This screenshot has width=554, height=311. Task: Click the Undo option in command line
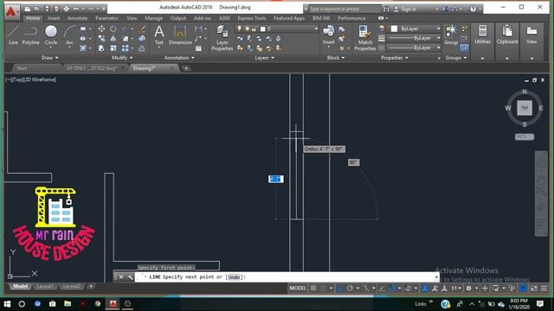pyautogui.click(x=234, y=277)
